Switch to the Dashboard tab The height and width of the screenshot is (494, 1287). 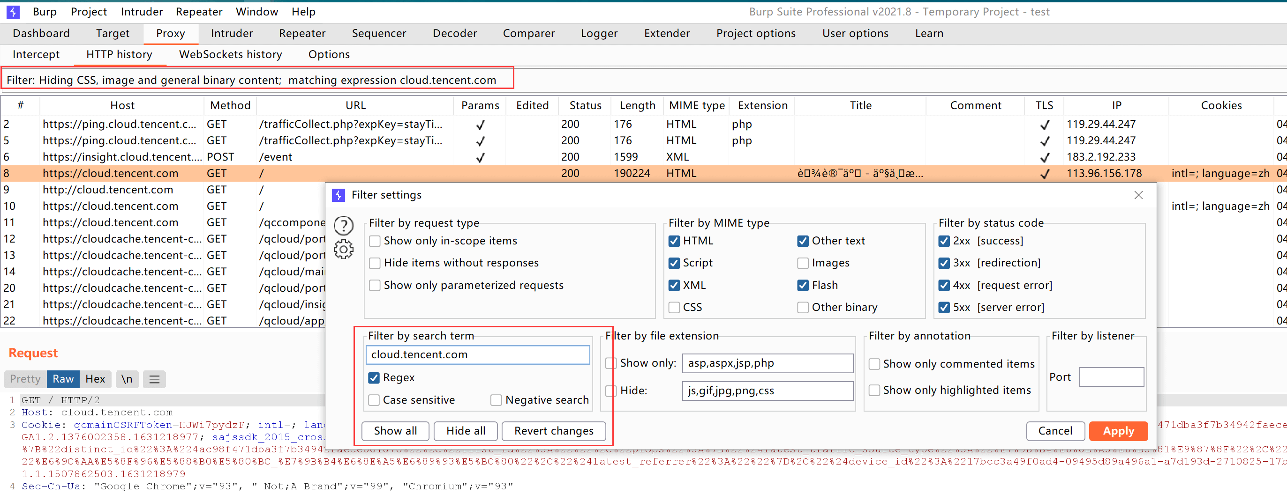(x=41, y=33)
